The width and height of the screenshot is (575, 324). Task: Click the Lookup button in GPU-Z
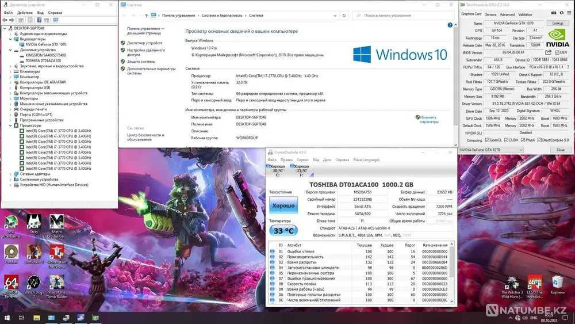(x=557, y=23)
